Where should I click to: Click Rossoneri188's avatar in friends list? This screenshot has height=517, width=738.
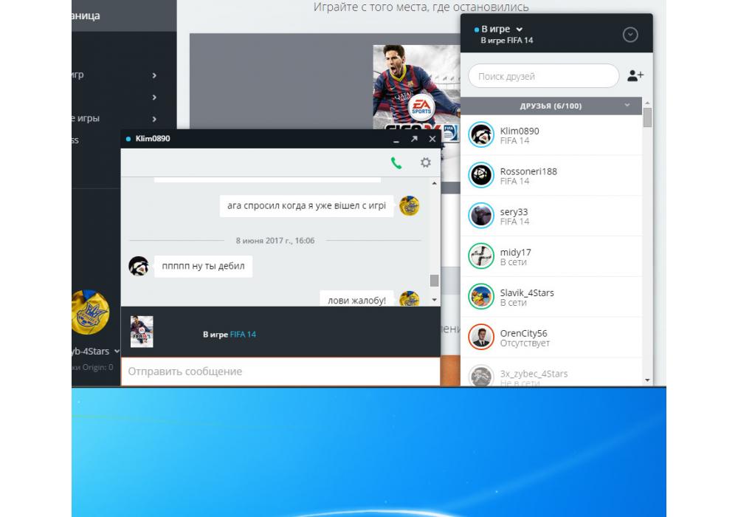(481, 175)
